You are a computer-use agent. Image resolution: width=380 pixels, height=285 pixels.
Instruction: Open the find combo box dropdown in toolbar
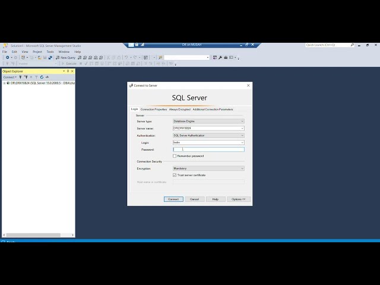click(208, 58)
